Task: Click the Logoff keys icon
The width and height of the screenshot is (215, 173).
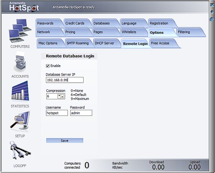Action: [20, 150]
